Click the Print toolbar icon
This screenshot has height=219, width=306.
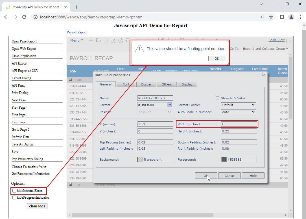(128, 40)
